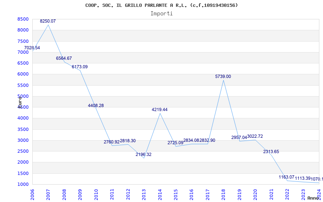Click the 4000 y-axis tick label
The height and width of the screenshot is (202, 323).
click(x=23, y=118)
